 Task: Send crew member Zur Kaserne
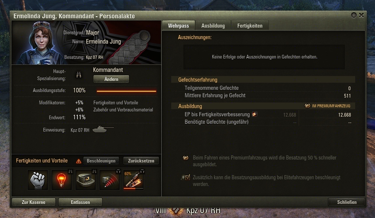click(34, 202)
